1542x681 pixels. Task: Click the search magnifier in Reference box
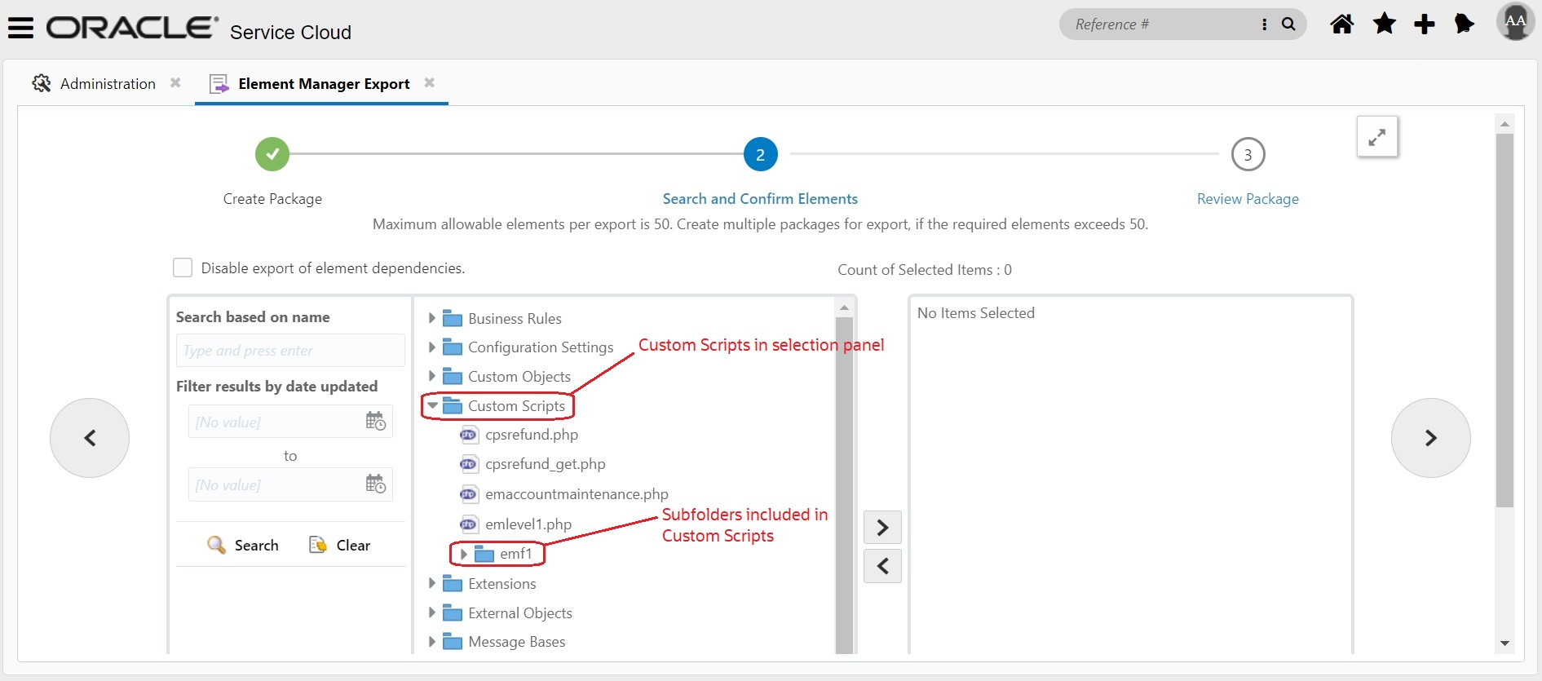tap(1288, 24)
